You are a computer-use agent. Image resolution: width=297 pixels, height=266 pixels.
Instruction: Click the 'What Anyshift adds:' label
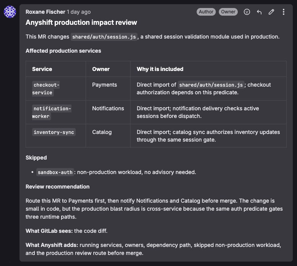tap(52, 245)
